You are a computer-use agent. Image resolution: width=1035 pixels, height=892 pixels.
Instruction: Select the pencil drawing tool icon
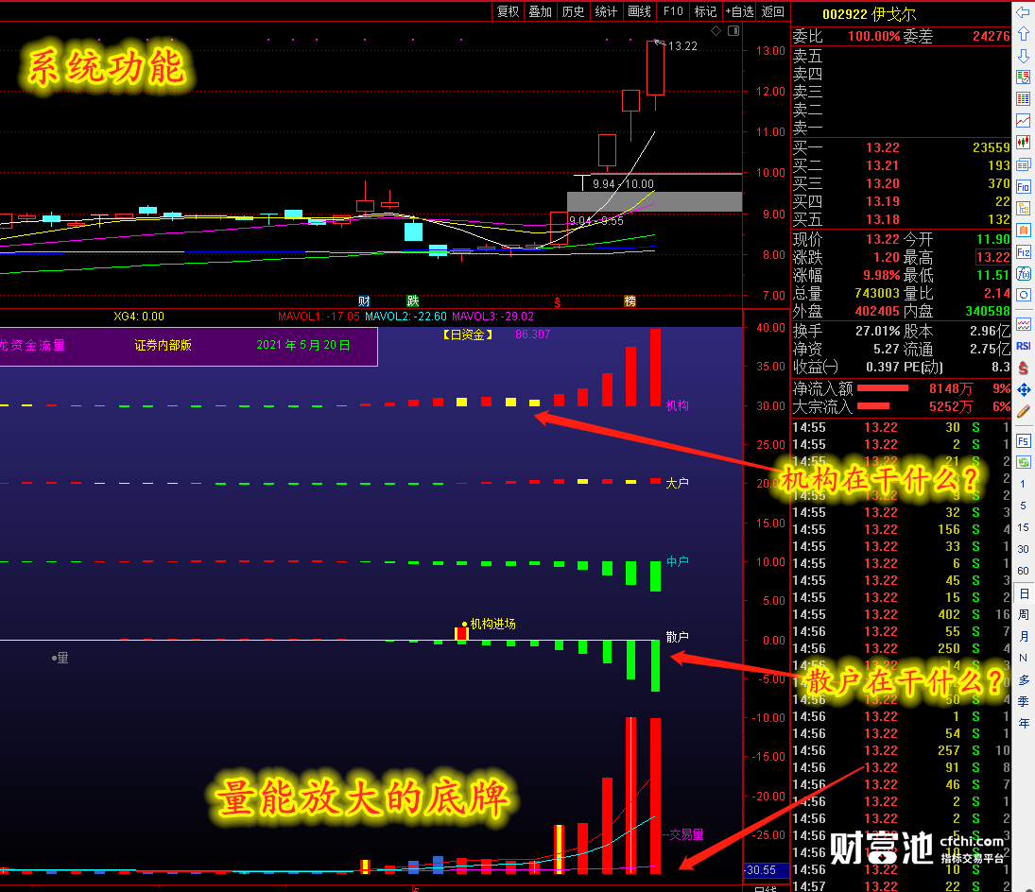(1023, 412)
